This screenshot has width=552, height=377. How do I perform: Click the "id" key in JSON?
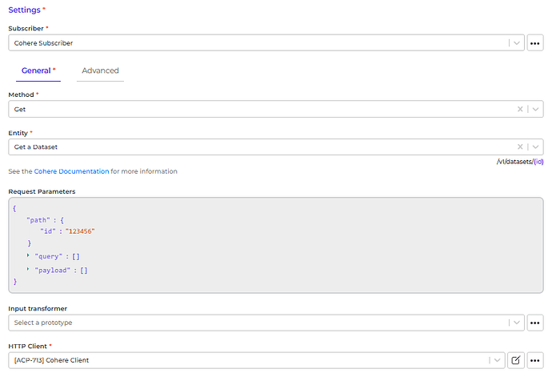point(48,231)
